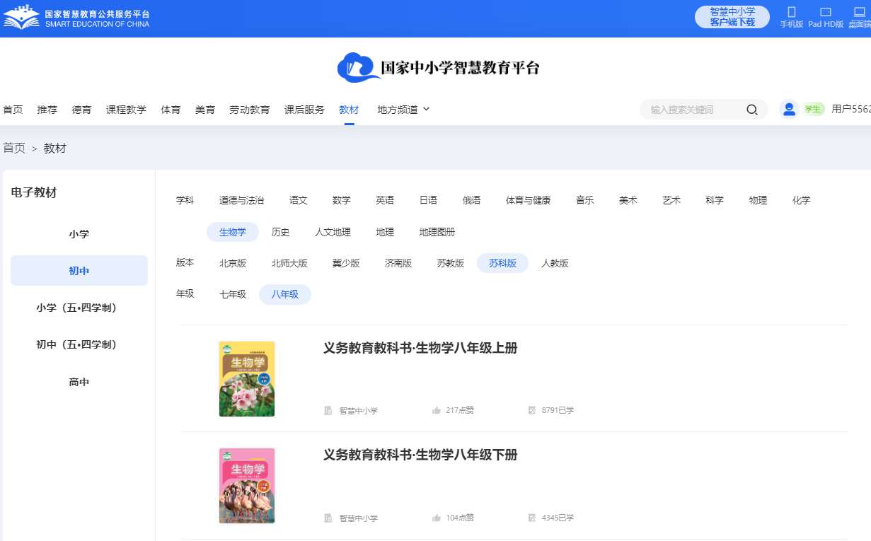Viewport: 871px width, 541px height.
Task: Click thumbs-up icon for 八年级下册 textbook
Action: pyautogui.click(x=437, y=518)
